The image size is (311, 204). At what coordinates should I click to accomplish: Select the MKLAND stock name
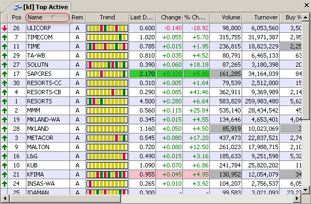38,129
